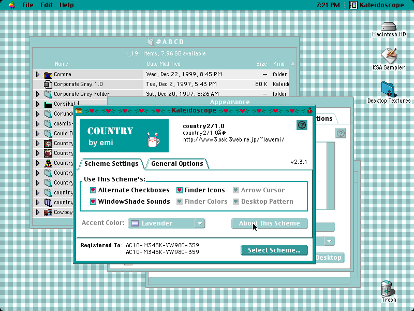Click the v2.3.1 version label
The height and width of the screenshot is (311, 414).
coord(299,162)
